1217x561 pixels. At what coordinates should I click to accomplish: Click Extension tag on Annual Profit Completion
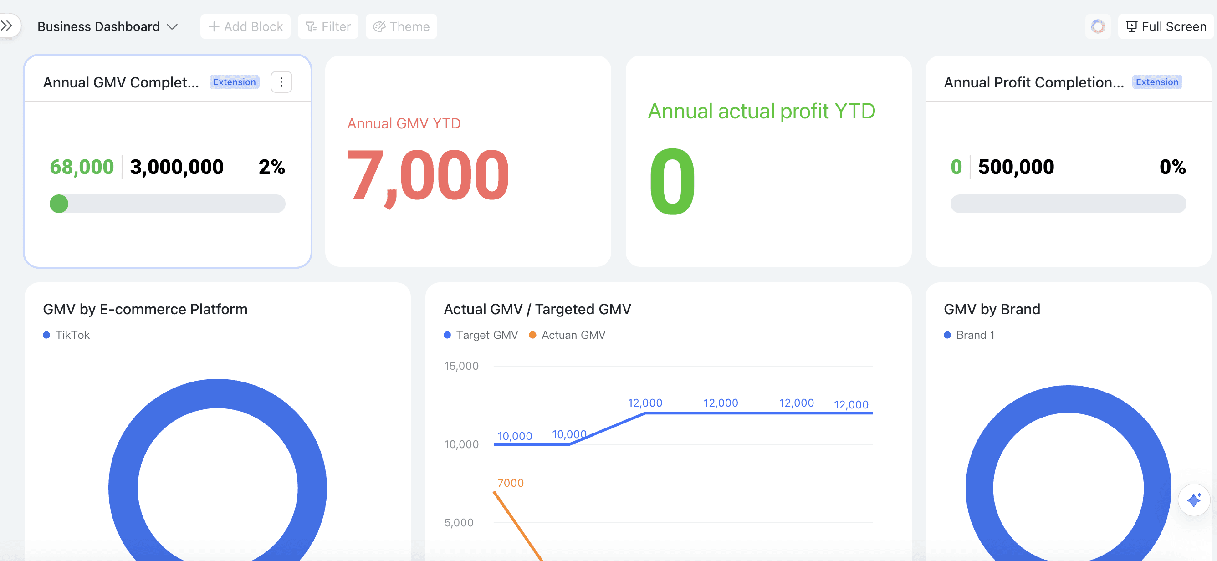(1156, 82)
